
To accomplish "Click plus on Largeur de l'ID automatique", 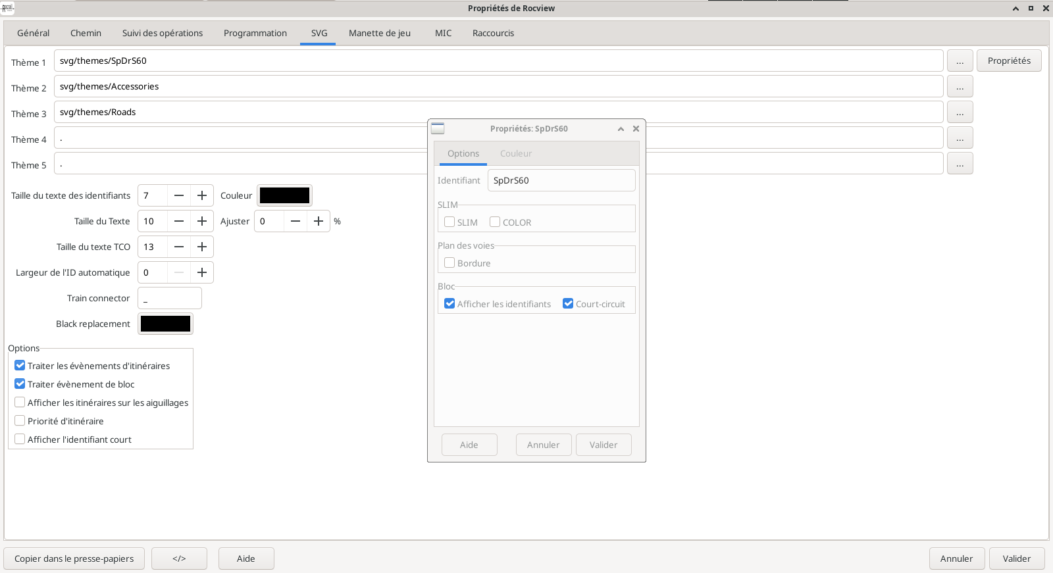I will pos(202,272).
